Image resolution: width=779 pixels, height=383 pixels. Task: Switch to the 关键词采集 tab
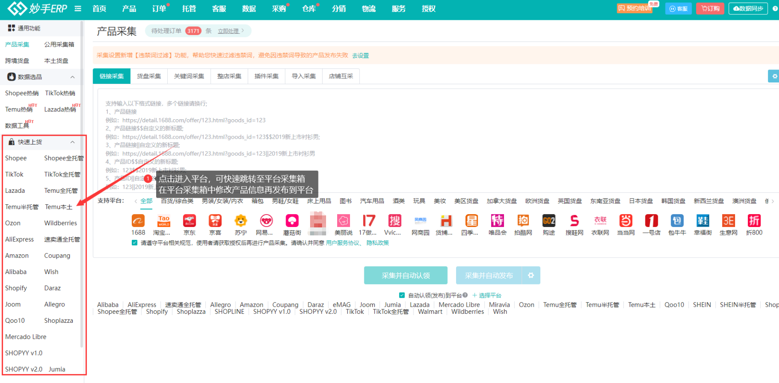[x=189, y=76]
